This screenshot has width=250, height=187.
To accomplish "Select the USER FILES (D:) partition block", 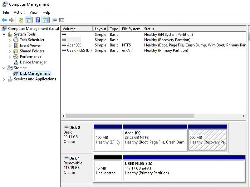I will (184, 169).
